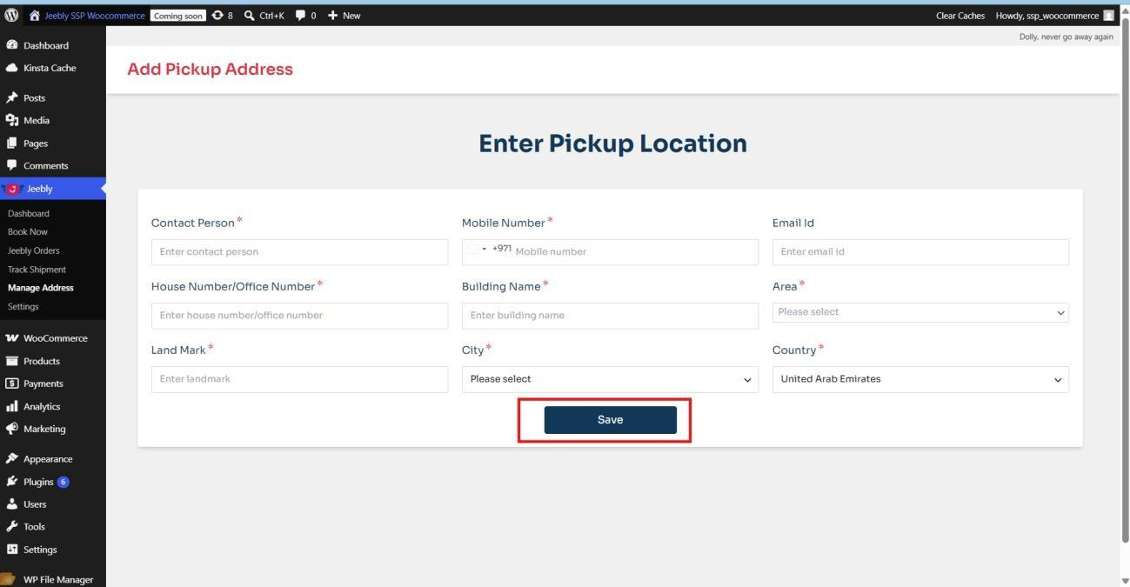Open Jeebly Settings submenu item
This screenshot has height=587, width=1130.
[x=23, y=307]
